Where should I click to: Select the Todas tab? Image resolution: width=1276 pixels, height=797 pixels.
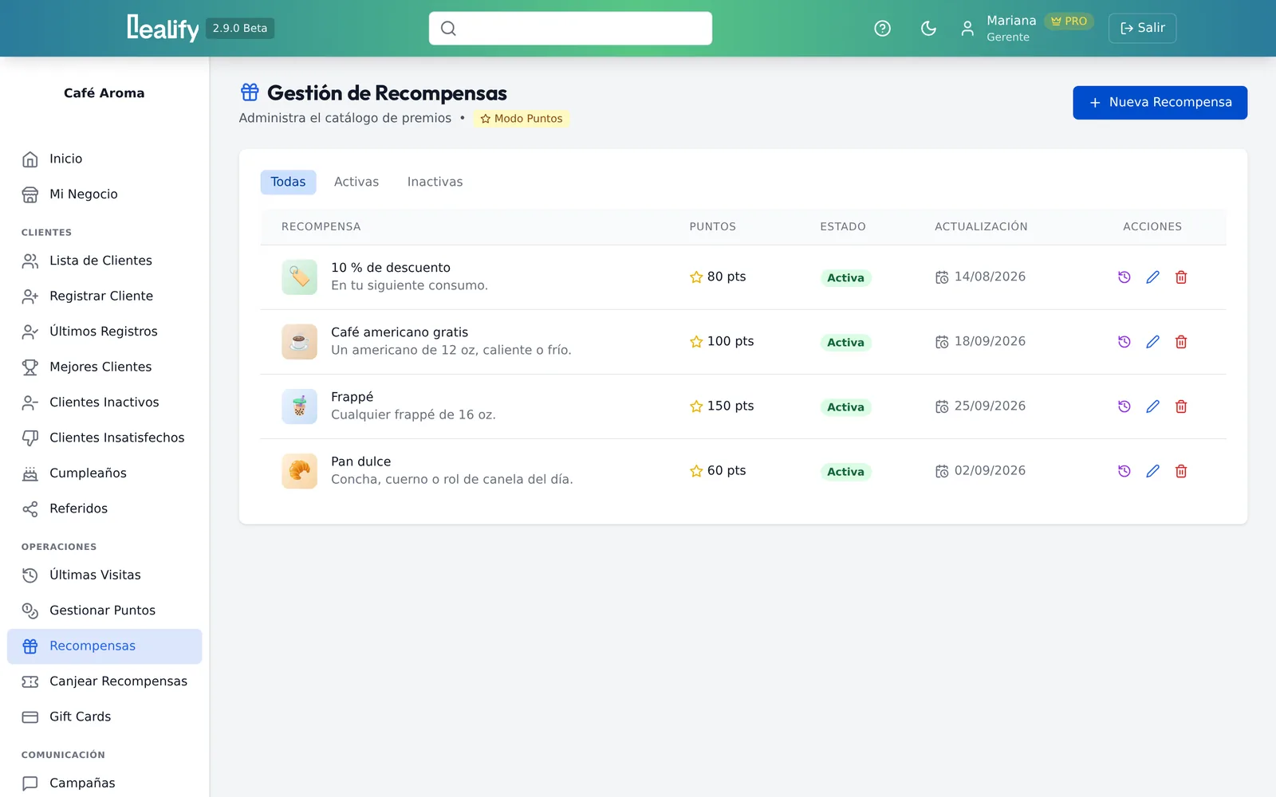(x=288, y=182)
